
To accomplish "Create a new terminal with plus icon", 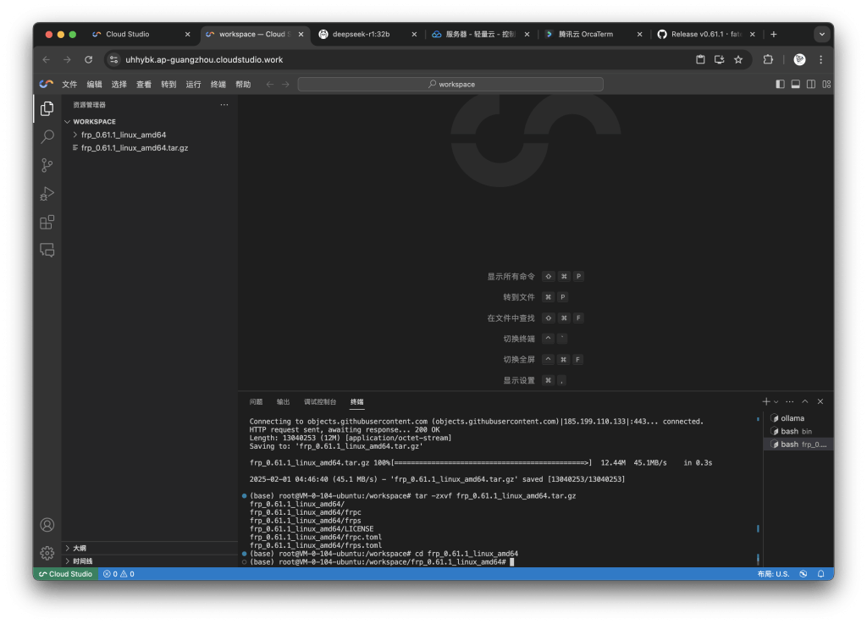I will (765, 401).
